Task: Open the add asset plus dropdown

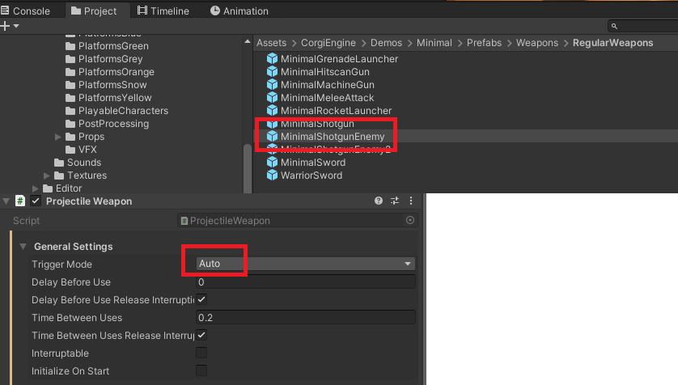Action: point(10,26)
